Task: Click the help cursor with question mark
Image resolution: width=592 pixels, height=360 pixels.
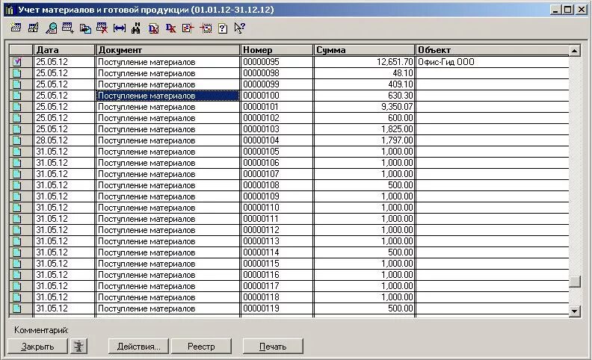Action: [239, 28]
